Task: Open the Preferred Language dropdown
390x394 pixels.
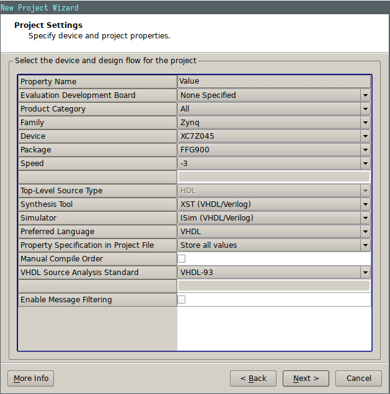Action: tap(274, 232)
